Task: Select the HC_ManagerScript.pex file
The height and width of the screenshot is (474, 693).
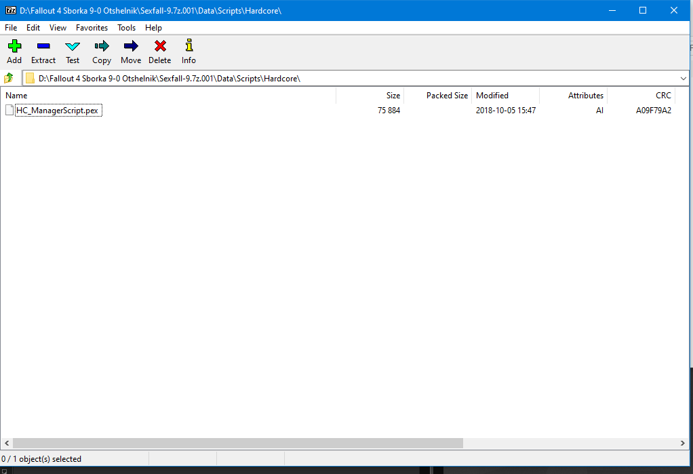Action: point(58,111)
